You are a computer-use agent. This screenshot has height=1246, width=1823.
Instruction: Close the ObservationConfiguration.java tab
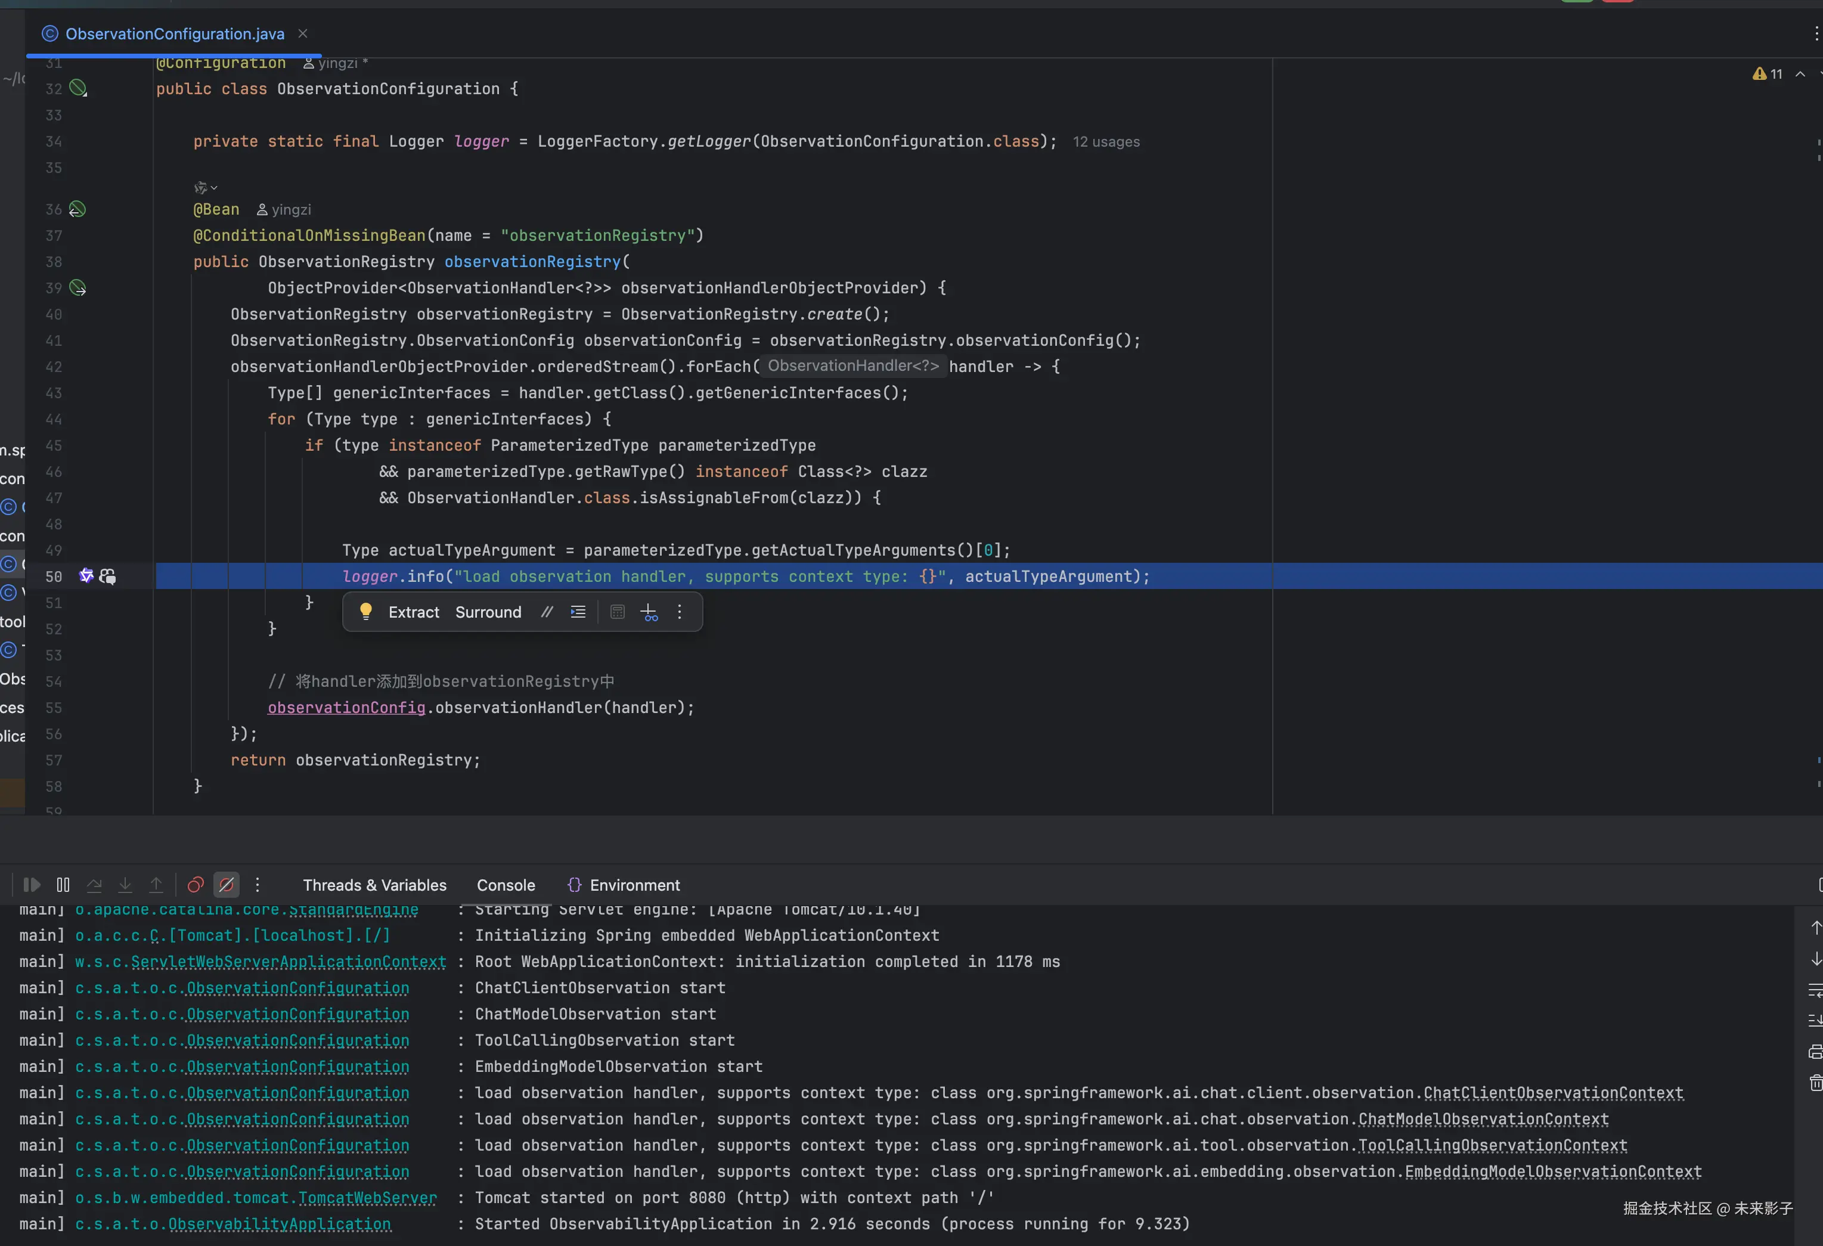(x=303, y=33)
